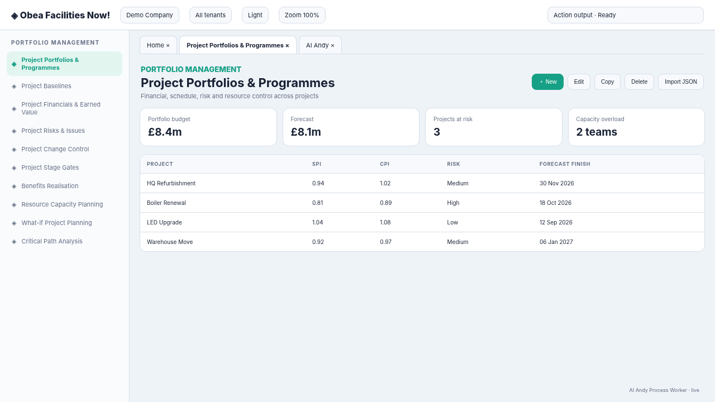Viewport: 715px width, 402px height.
Task: Click diamond icon beside Project Portfolios & Programmes
Action: point(14,64)
